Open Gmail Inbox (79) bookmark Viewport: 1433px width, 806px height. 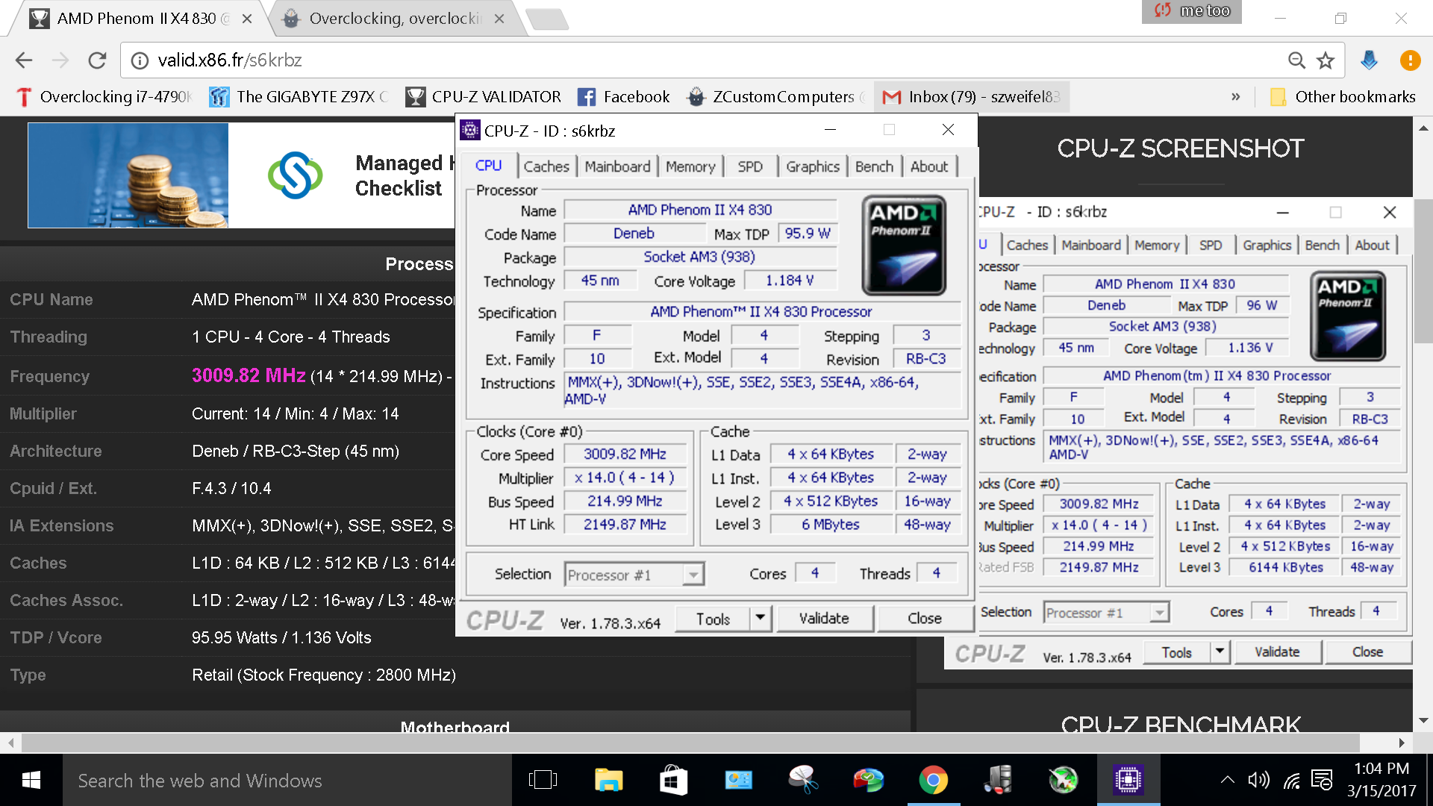(972, 97)
